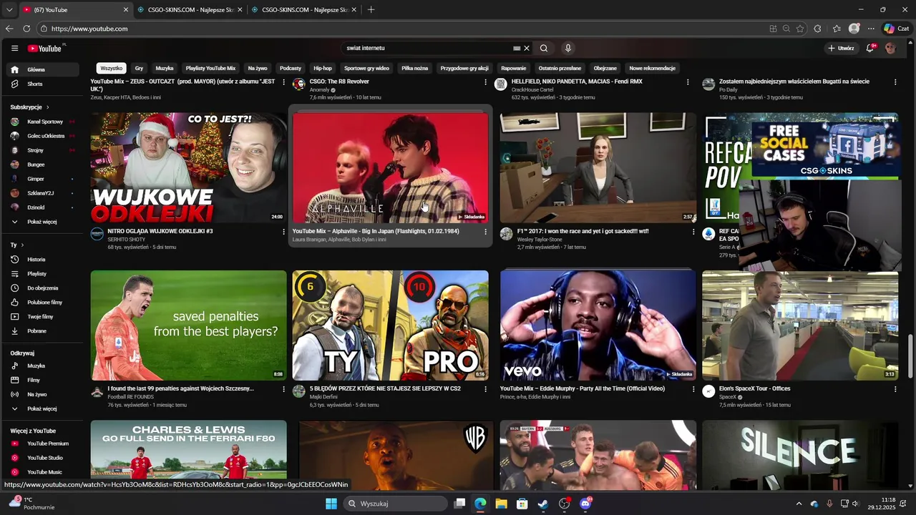Viewport: 916px width, 515px height.
Task: Open the Golec uOrkiestra subscription
Action: pos(44,136)
